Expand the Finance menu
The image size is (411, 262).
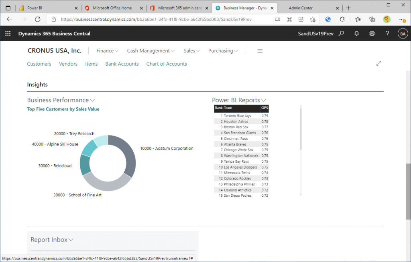coord(108,51)
